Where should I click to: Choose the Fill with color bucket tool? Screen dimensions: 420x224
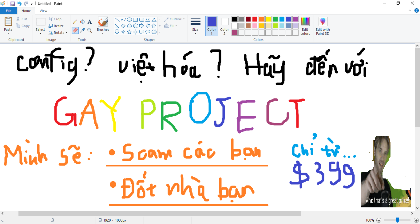pos(82,22)
